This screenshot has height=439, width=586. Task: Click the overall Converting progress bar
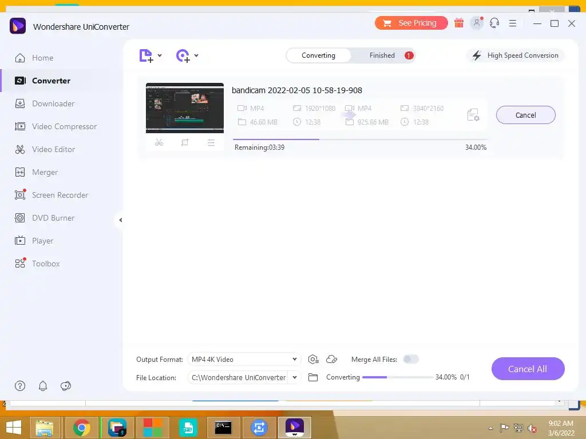pyautogui.click(x=398, y=377)
